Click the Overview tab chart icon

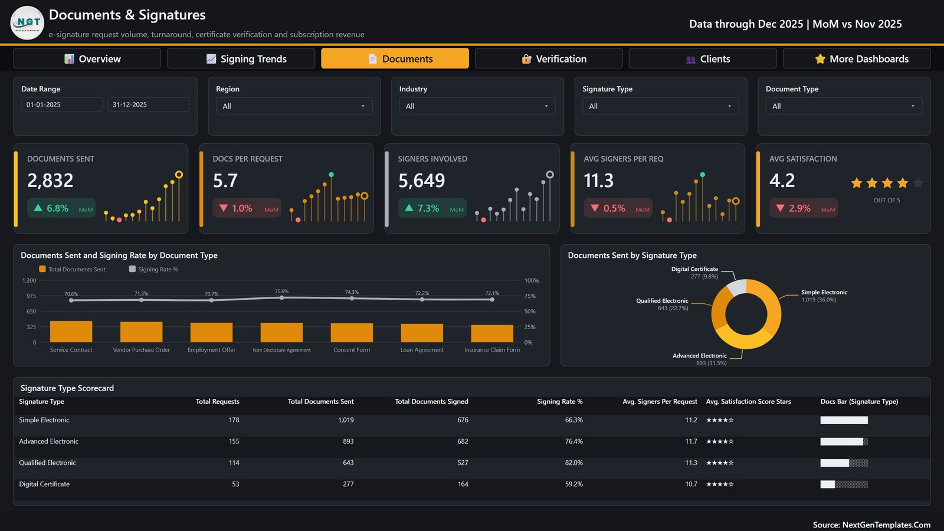(69, 59)
